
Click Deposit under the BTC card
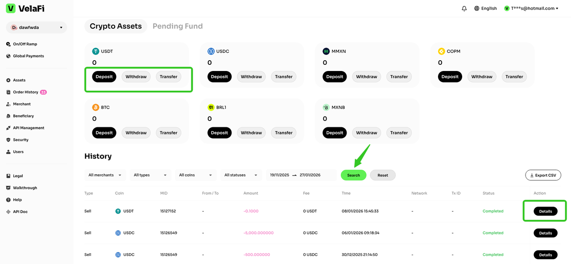click(x=104, y=133)
